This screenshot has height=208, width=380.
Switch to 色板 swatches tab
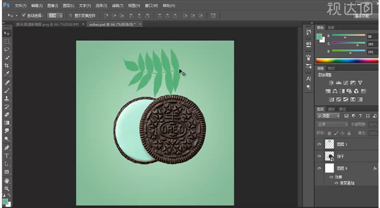[x=331, y=28]
